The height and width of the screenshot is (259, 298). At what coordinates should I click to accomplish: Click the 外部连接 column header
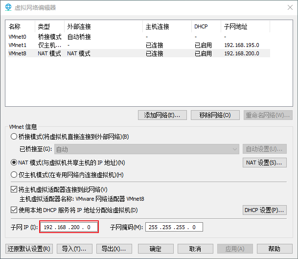tap(104, 26)
